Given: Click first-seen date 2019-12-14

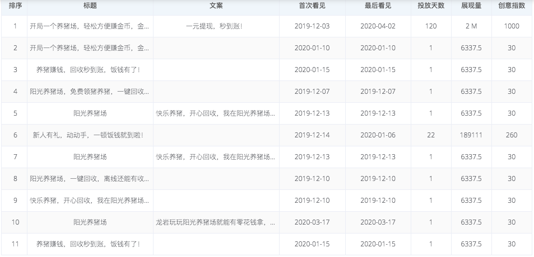Looking at the screenshot, I should tap(312, 135).
